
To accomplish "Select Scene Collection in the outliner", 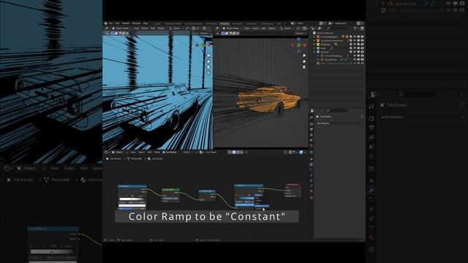I will [325, 33].
